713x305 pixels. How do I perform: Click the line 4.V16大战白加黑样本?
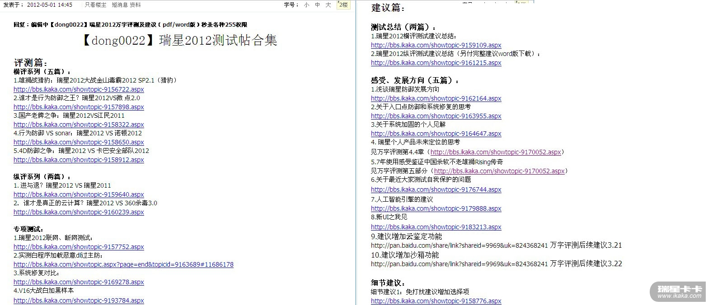[x=44, y=291]
